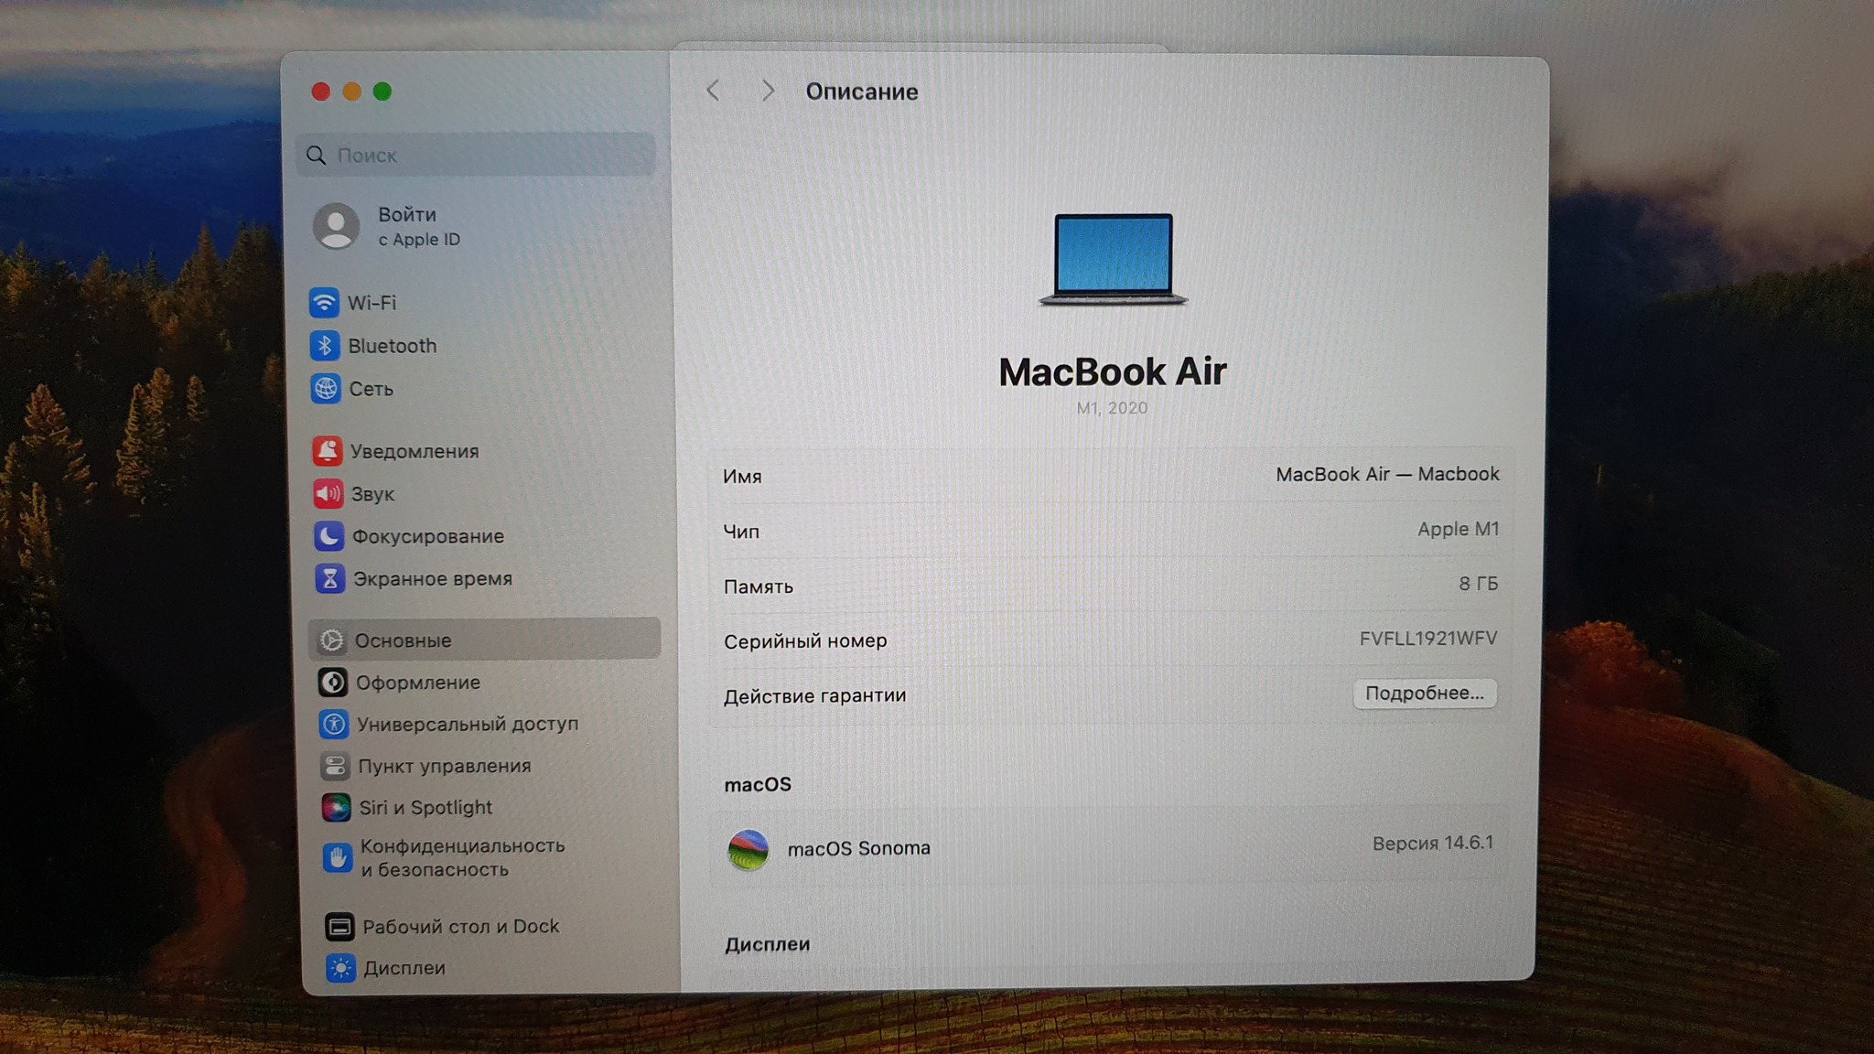This screenshot has height=1054, width=1874.
Task: Click the Звук speaker icon
Action: coord(328,493)
